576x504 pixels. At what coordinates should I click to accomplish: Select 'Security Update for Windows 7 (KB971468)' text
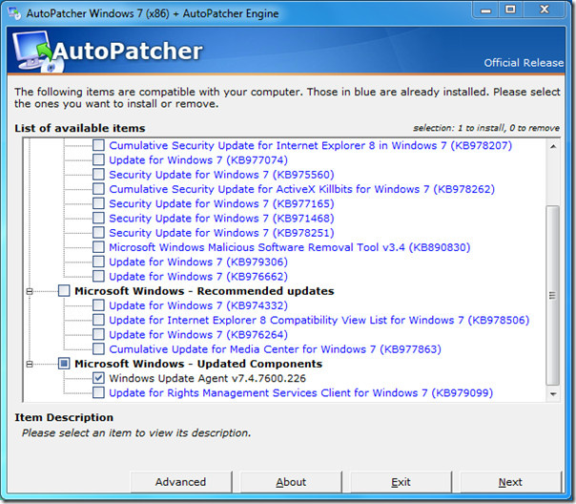click(221, 219)
